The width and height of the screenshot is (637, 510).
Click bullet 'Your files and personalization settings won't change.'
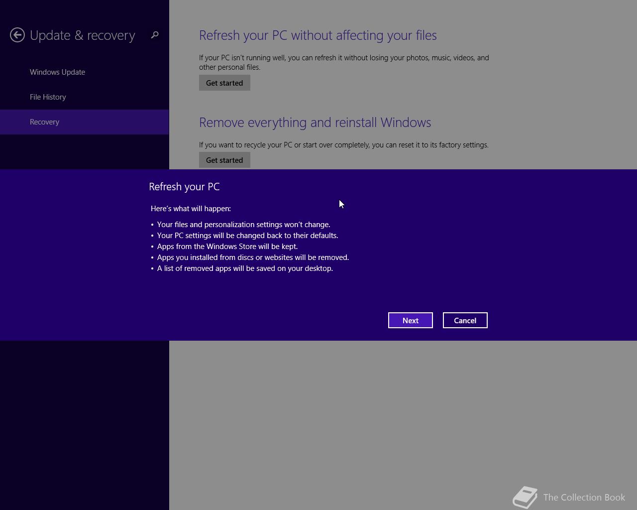(244, 225)
